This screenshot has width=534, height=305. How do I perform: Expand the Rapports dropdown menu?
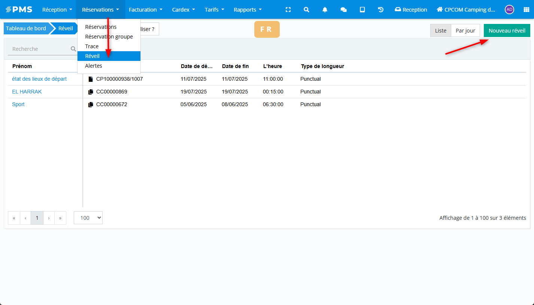coord(248,10)
